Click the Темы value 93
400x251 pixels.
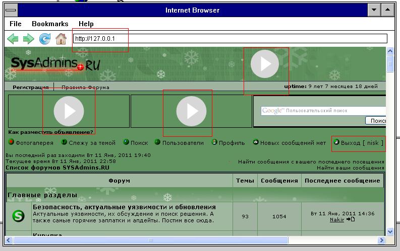point(245,217)
